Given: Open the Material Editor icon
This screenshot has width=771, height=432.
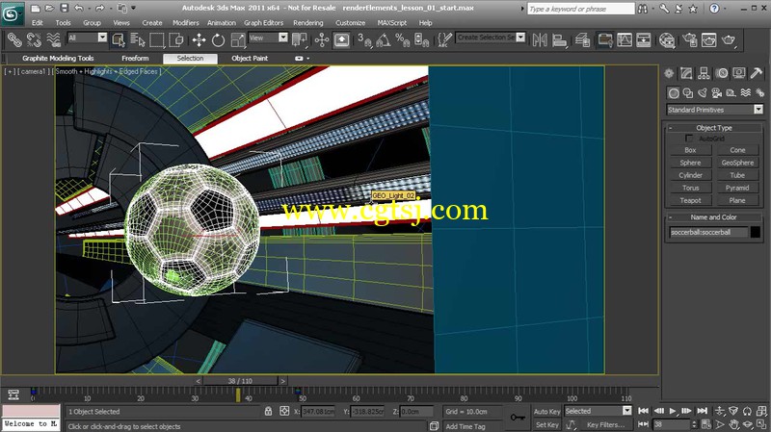Looking at the screenshot, I should [x=667, y=39].
